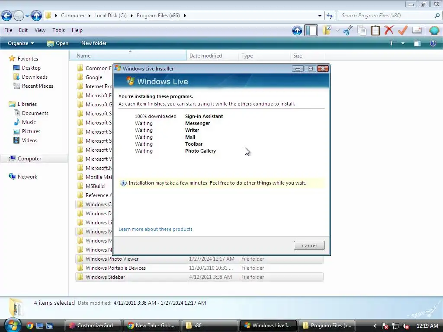Open the Edit menu
Viewport: 443px width, 332px height.
coord(23,30)
